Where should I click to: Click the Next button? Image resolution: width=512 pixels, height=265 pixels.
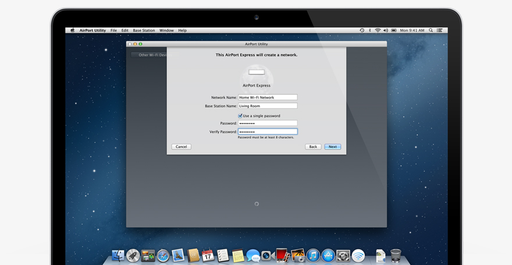click(332, 147)
